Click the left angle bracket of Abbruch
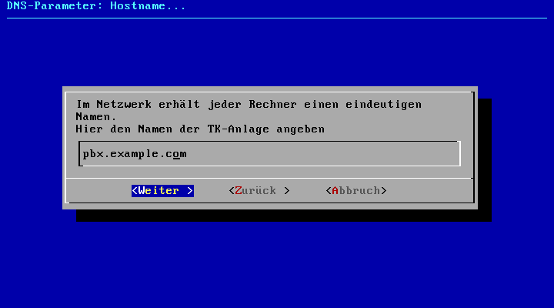 (329, 191)
